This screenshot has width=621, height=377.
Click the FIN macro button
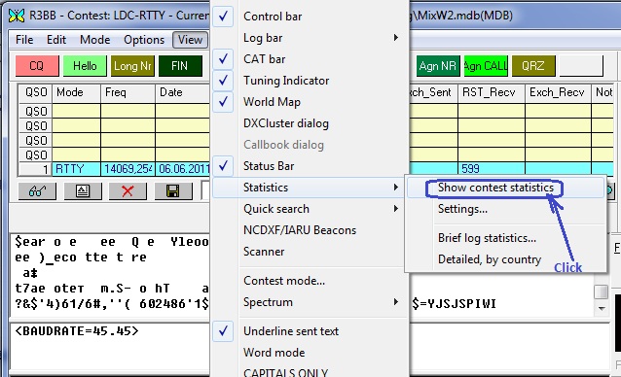(180, 66)
